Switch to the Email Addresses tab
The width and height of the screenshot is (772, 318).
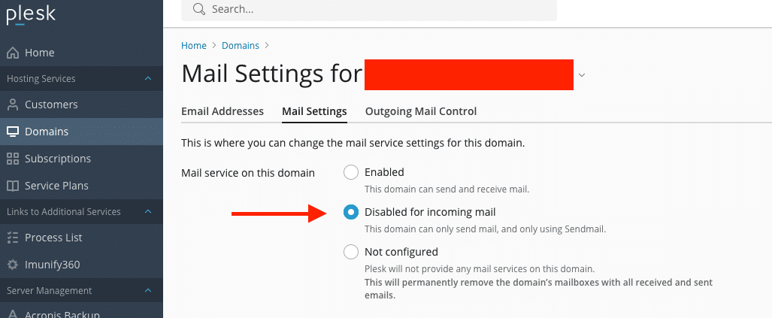[223, 111]
